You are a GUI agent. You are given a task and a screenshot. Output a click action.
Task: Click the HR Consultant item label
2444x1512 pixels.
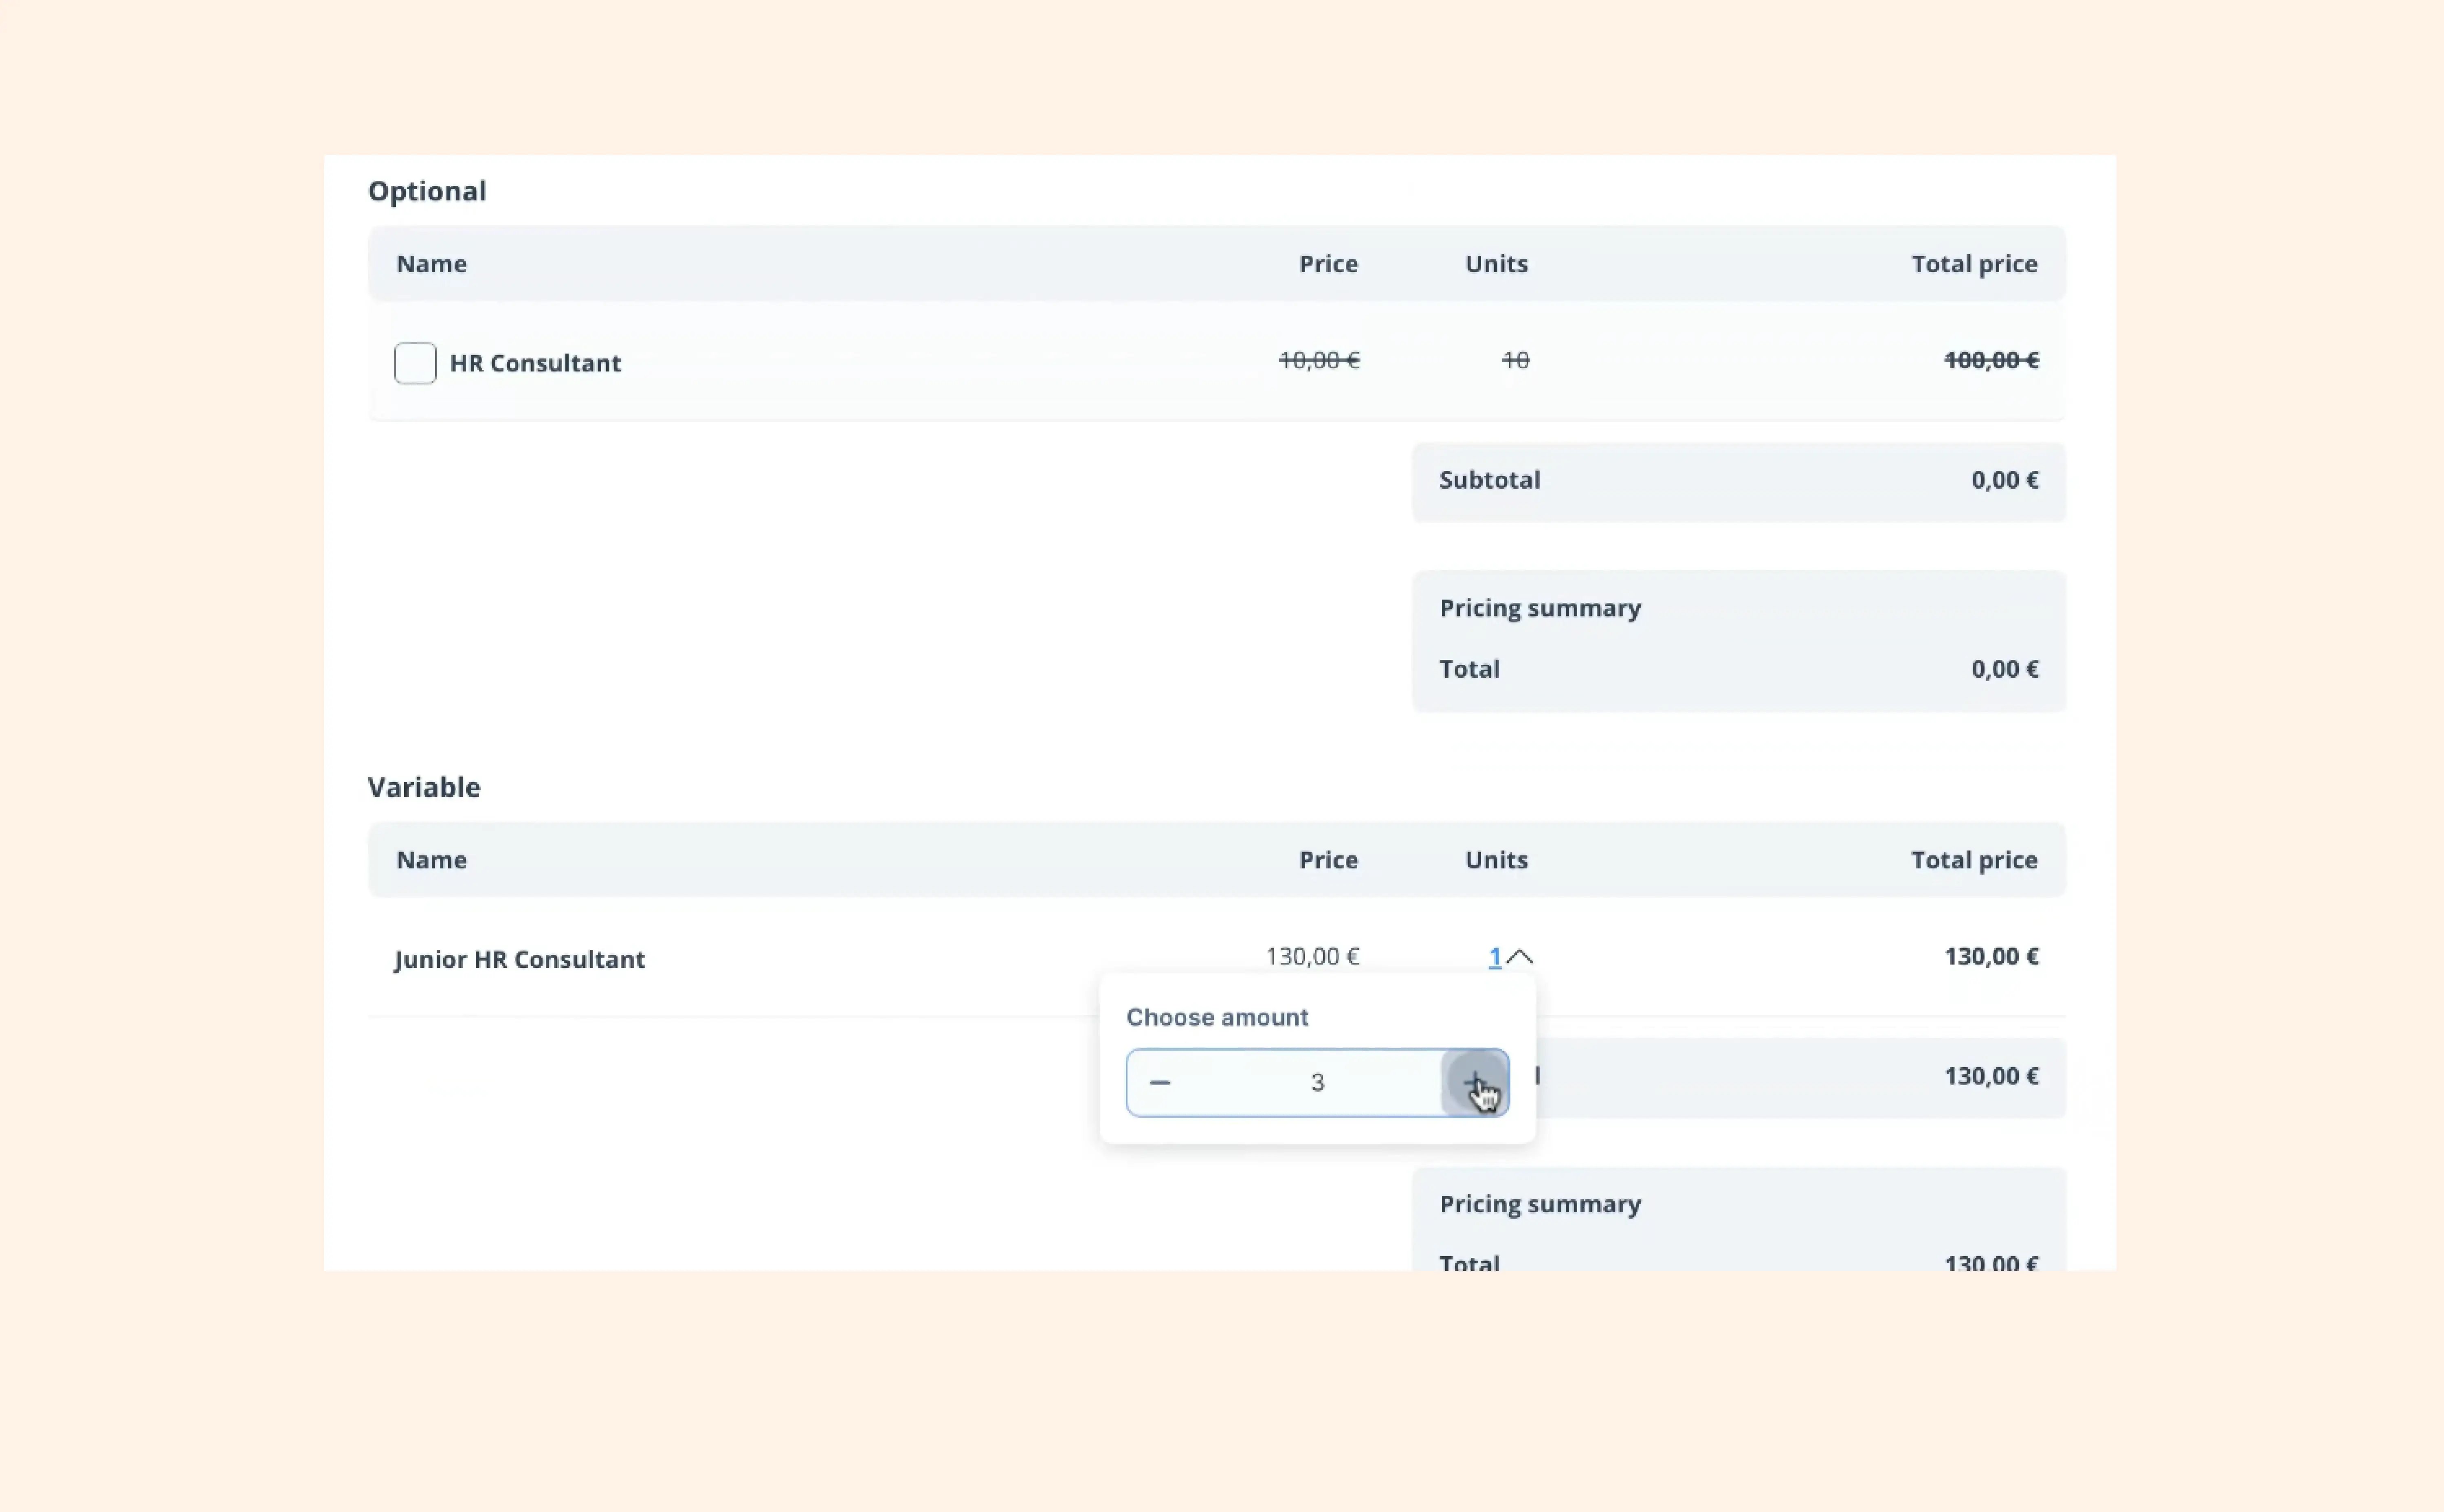[x=535, y=363]
